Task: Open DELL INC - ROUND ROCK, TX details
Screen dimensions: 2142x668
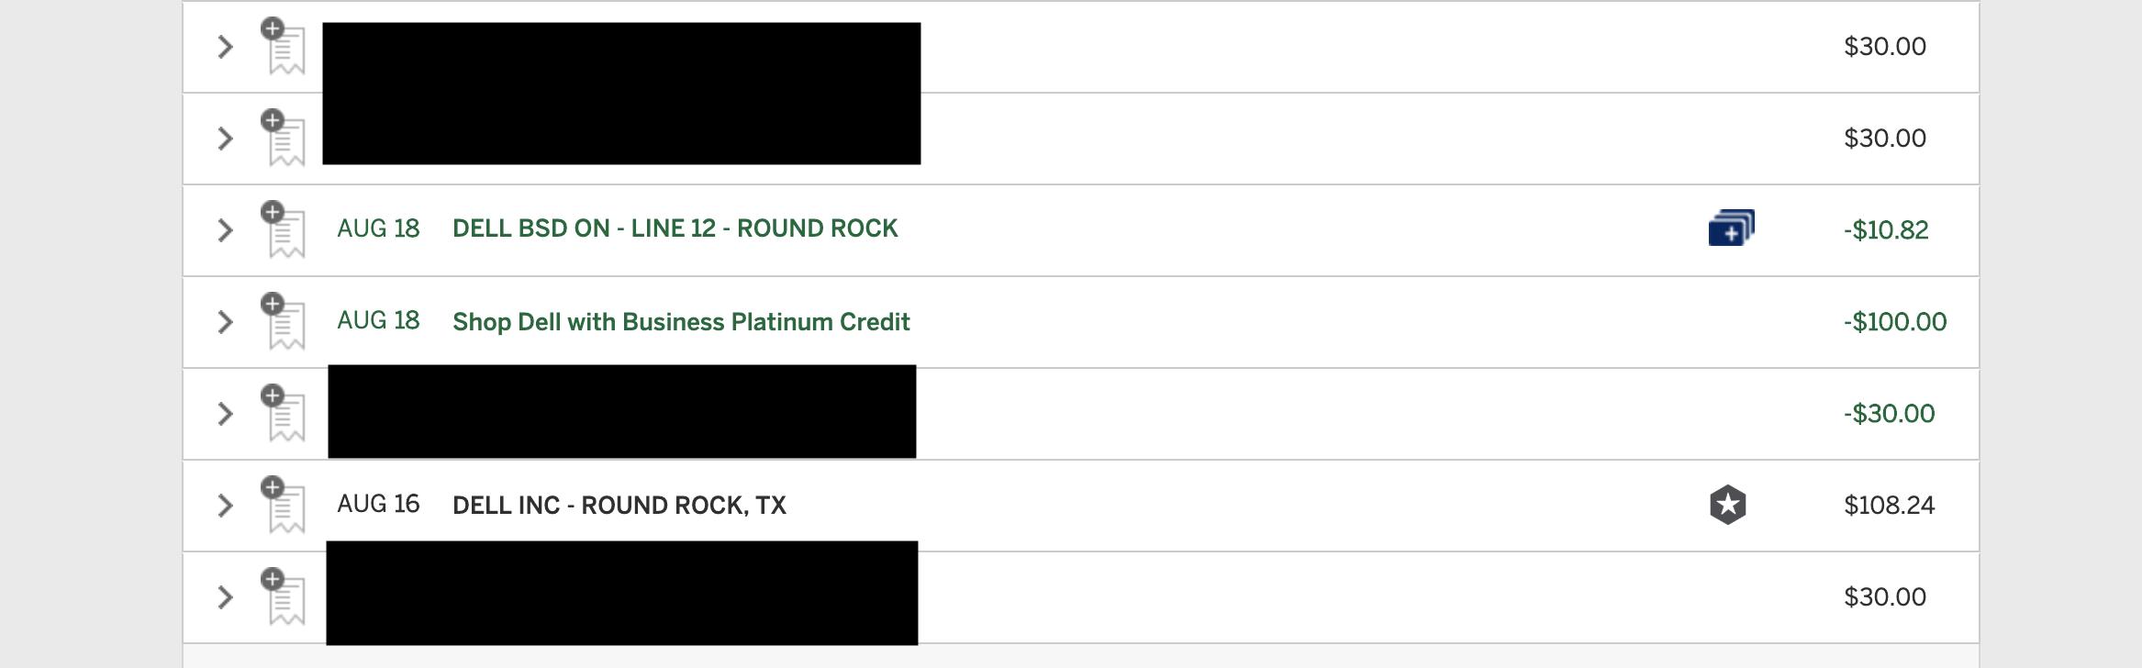Action: click(x=619, y=506)
